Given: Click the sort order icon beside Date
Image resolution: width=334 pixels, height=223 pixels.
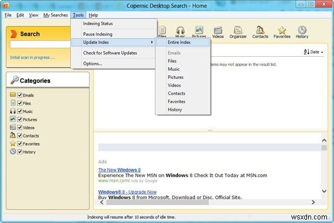Looking at the screenshot, I should (306, 52).
